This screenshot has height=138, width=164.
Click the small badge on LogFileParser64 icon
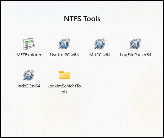click(x=139, y=40)
